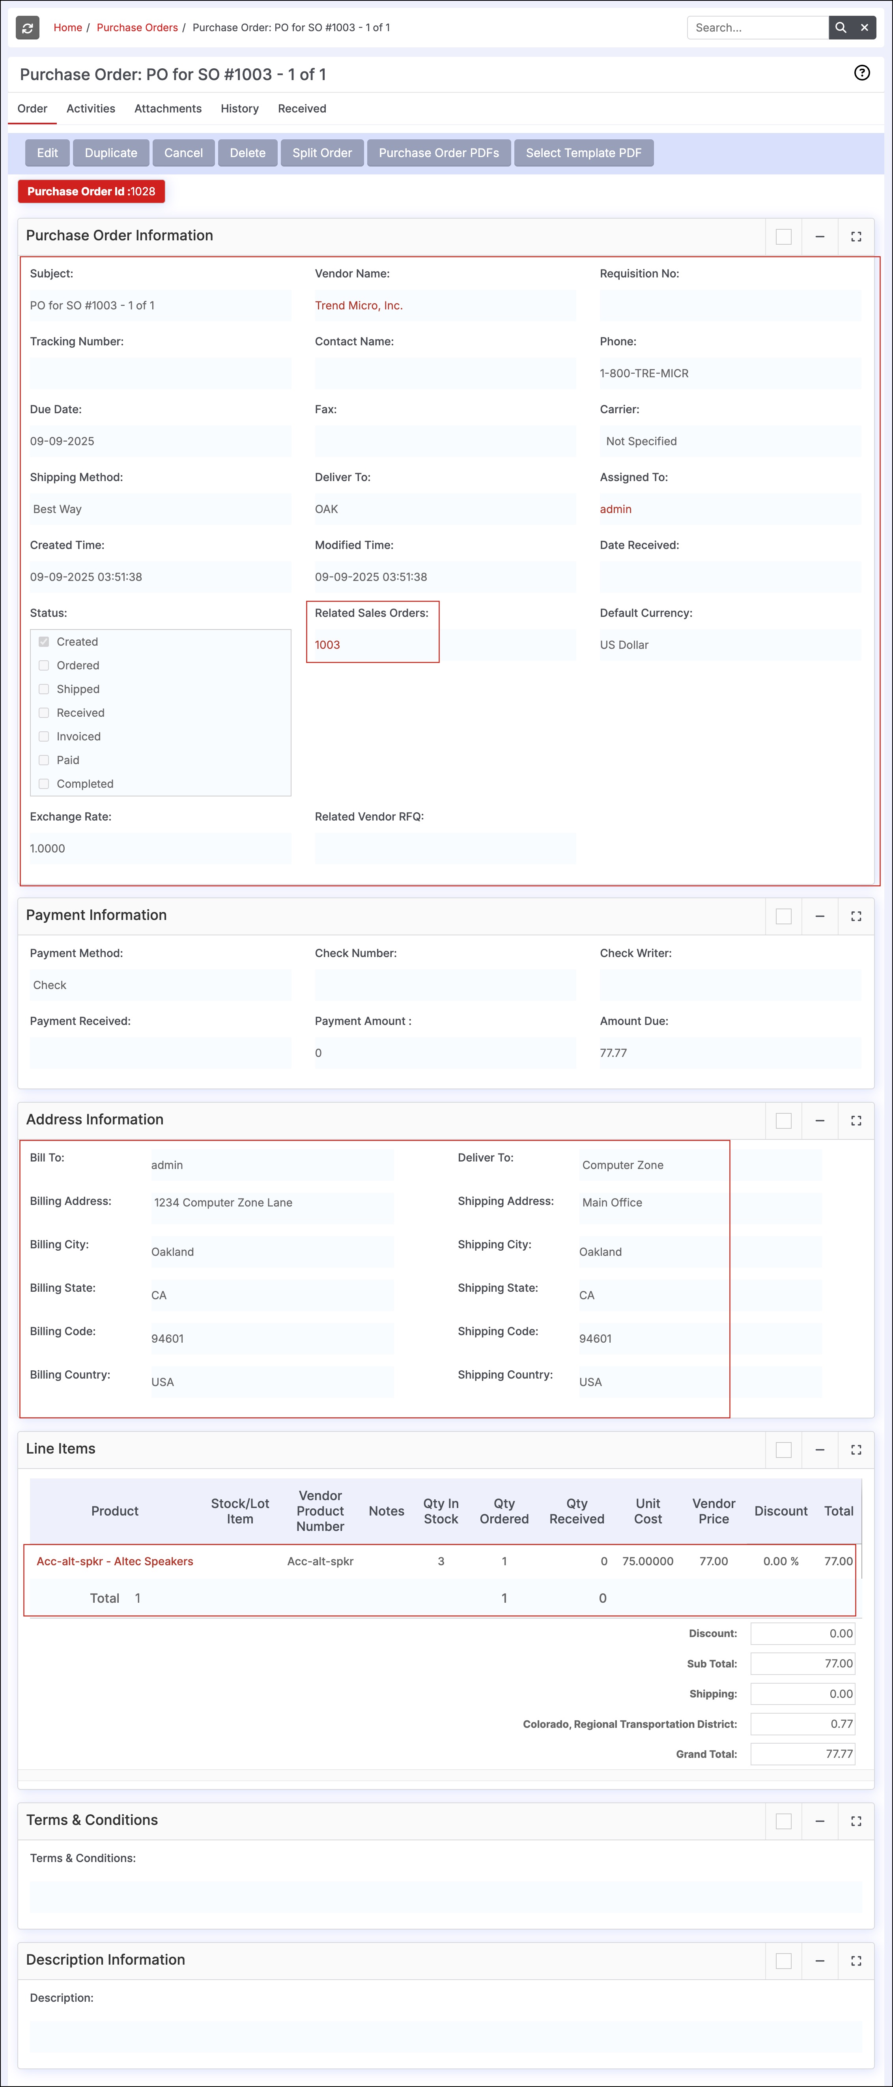Open vendor Trend Micro, Inc. link
This screenshot has height=2087, width=893.
[x=359, y=305]
